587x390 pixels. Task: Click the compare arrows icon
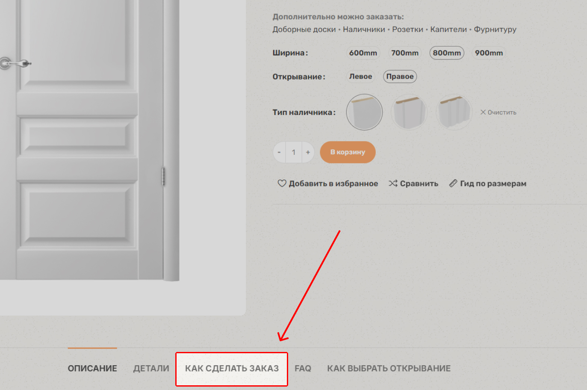click(393, 183)
